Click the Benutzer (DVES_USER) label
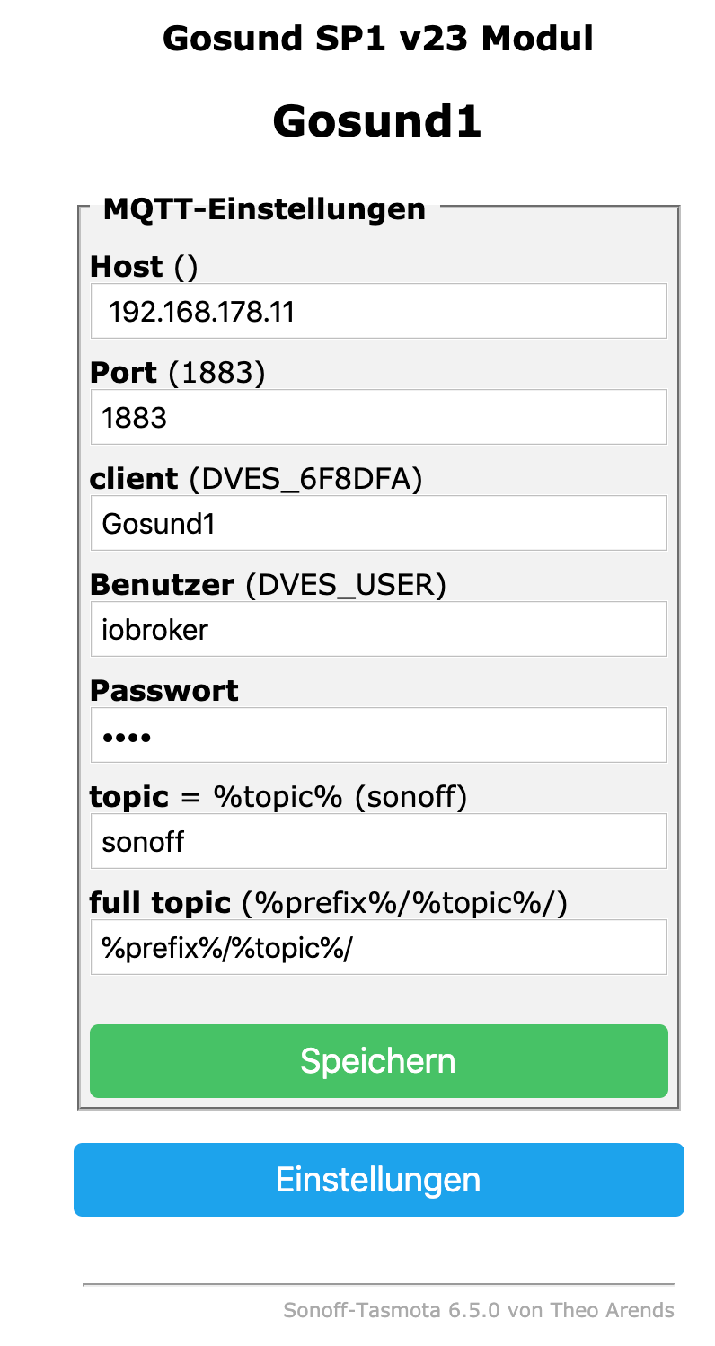715x1346 pixels. click(268, 585)
